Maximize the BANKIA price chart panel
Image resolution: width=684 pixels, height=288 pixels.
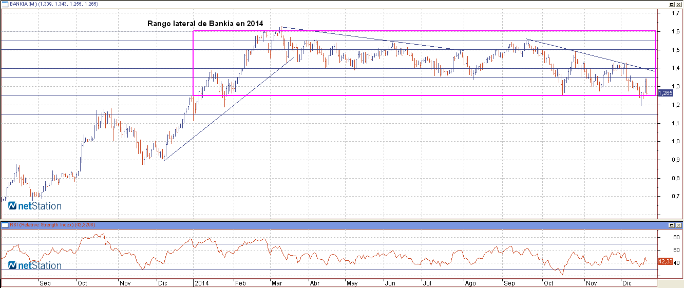[x=672, y=4]
